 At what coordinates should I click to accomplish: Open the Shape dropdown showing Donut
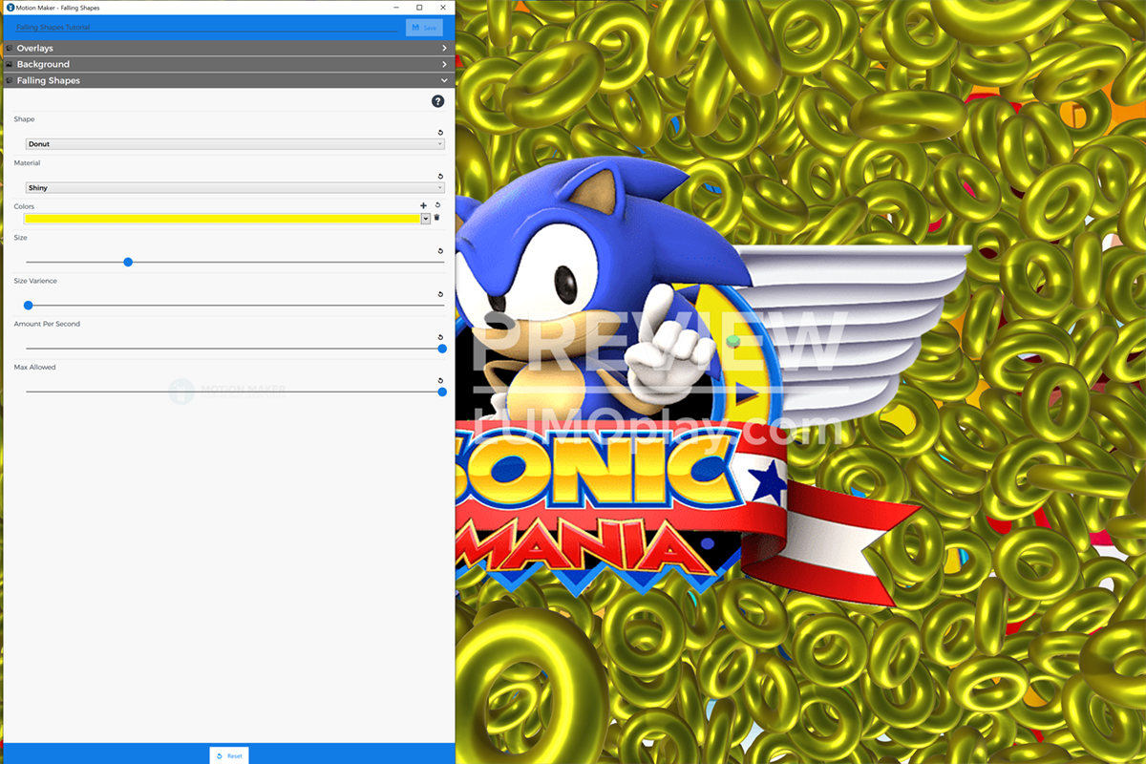pyautogui.click(x=235, y=144)
